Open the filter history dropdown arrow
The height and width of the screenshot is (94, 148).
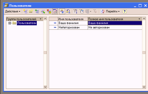91,11
